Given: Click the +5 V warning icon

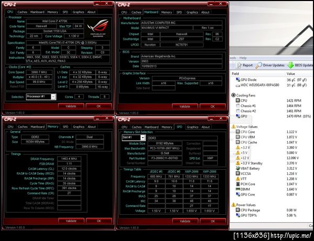Looking at the screenshot, I should click(x=238, y=152).
